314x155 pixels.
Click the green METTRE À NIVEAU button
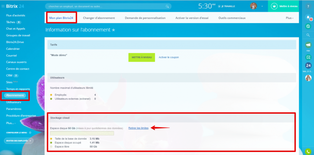pyautogui.click(x=142, y=57)
